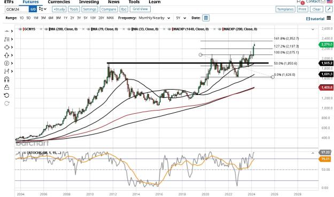The height and width of the screenshot is (197, 334).
Task: Clear the chart with Clear button
Action: pos(316,9)
